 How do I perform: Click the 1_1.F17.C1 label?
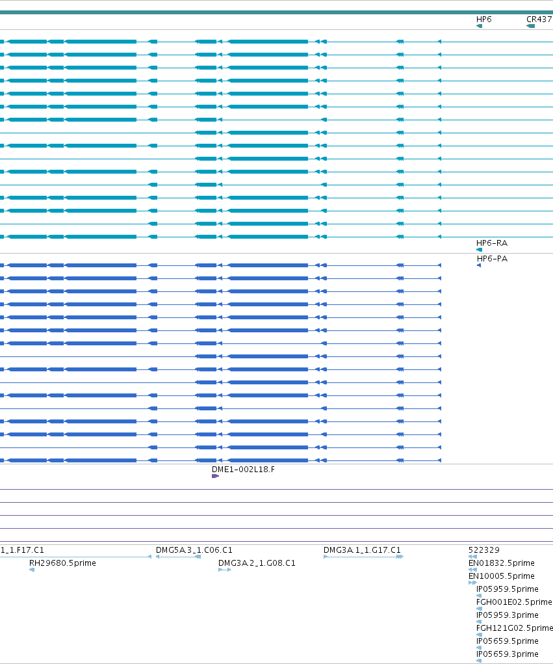(22, 550)
